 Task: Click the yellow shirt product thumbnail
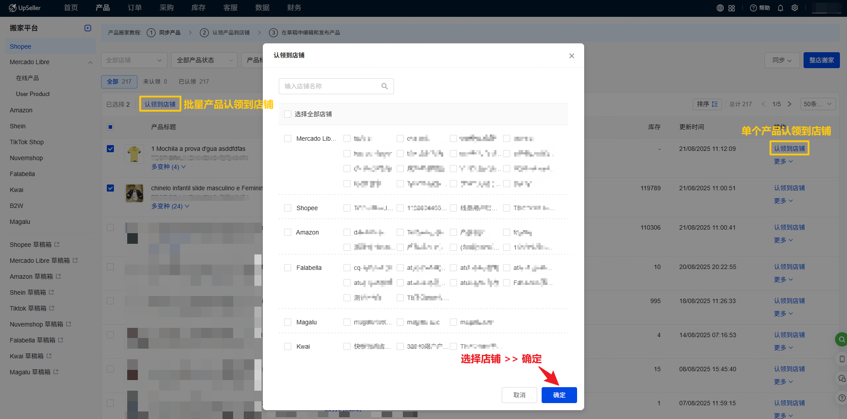coord(134,154)
